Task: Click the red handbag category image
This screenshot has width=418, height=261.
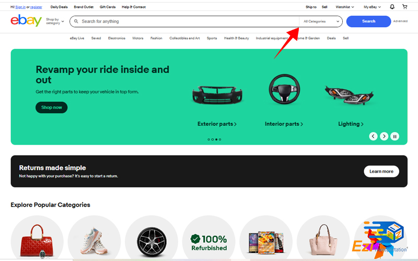Action: click(37, 240)
